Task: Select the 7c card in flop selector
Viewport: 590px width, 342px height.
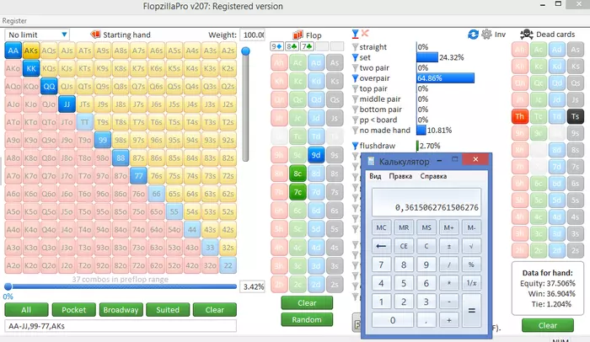Action: [x=298, y=192]
